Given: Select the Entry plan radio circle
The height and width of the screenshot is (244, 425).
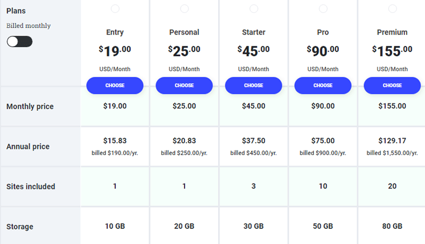Looking at the screenshot, I should tap(115, 9).
